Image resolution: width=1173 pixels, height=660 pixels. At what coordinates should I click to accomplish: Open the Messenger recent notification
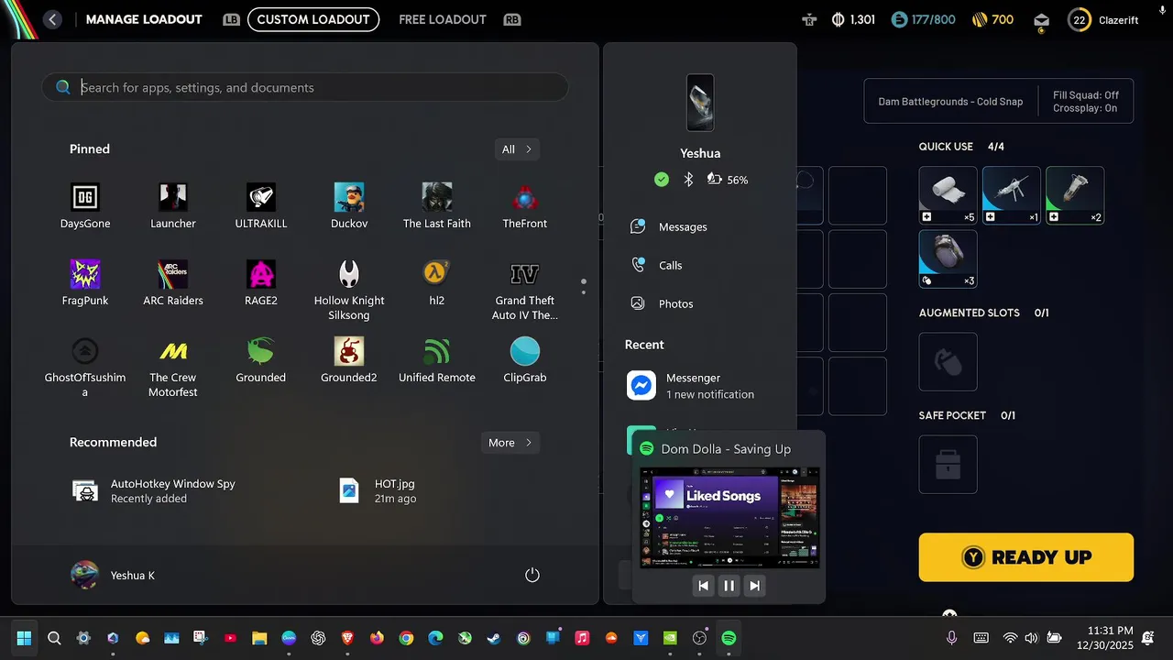[x=701, y=385]
